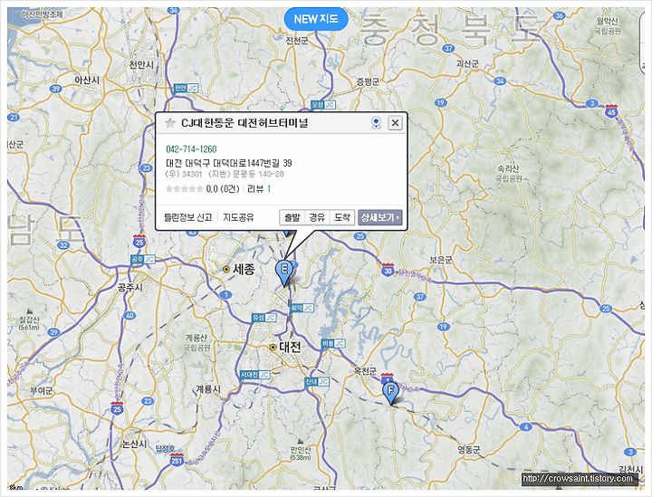Image resolution: width=652 pixels, height=497 pixels.
Task: Click the expressway 251 shield near 논산시
Action: [x=177, y=460]
